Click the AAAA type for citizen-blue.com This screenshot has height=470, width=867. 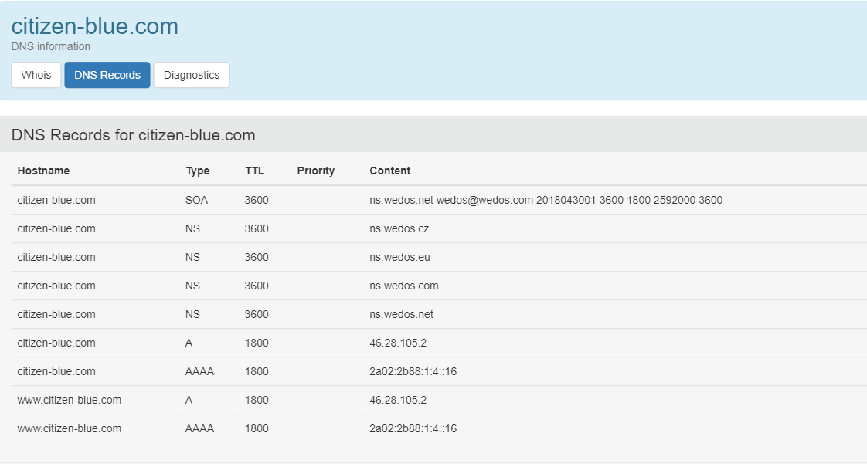pyautogui.click(x=199, y=372)
